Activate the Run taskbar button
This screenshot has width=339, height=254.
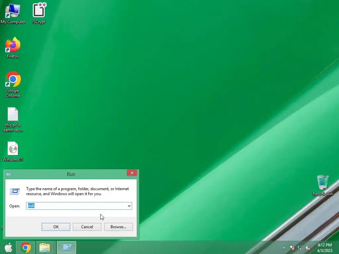click(x=66, y=247)
